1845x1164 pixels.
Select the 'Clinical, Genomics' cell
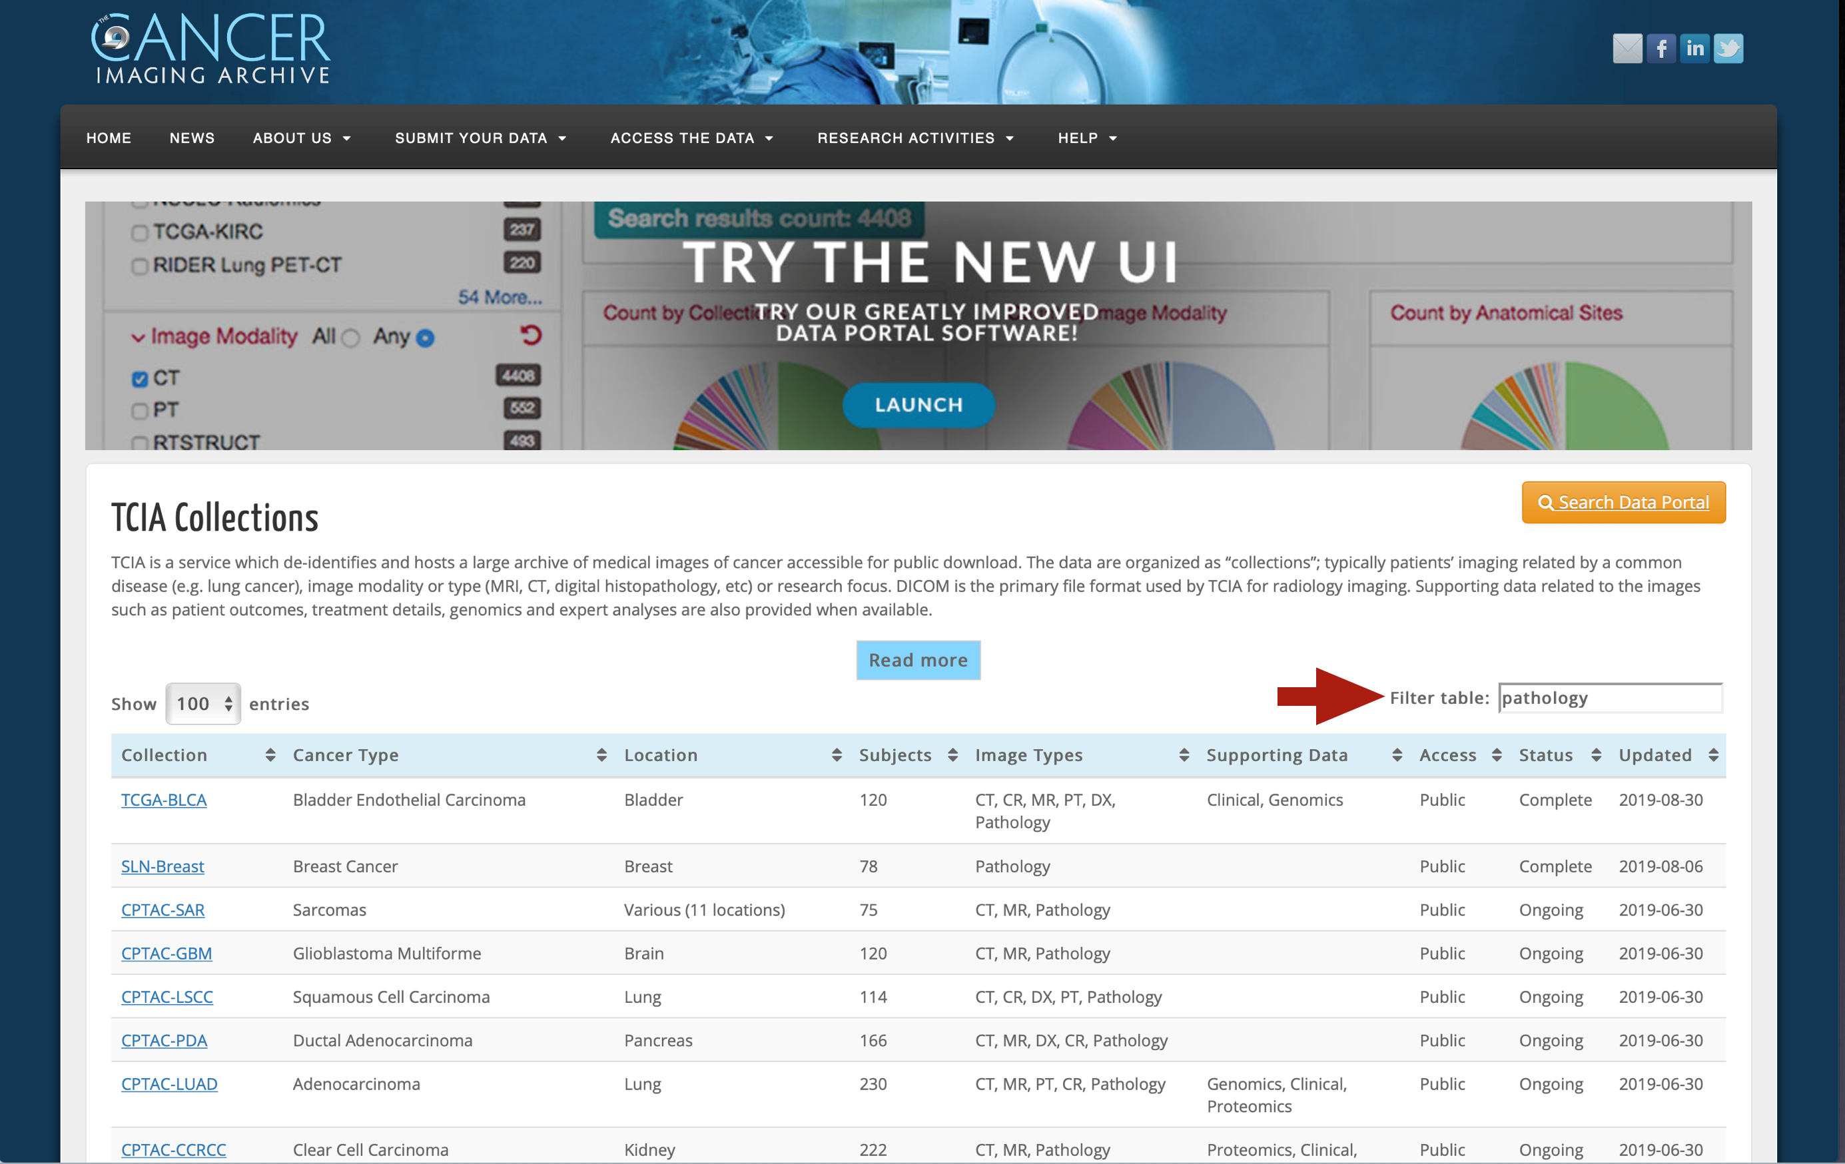point(1274,800)
